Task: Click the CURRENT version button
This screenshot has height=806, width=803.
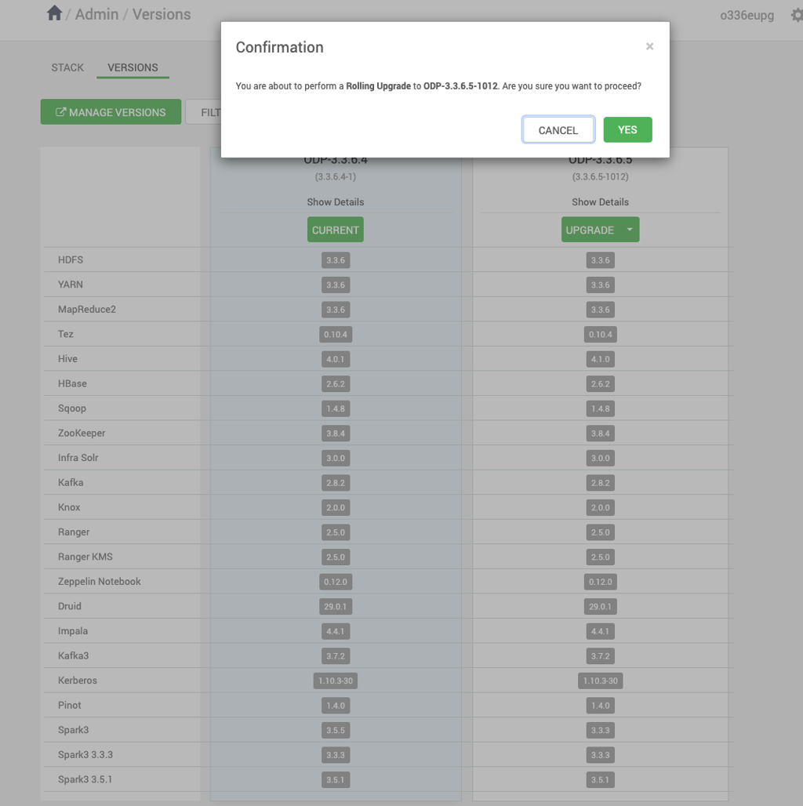Action: click(x=335, y=230)
